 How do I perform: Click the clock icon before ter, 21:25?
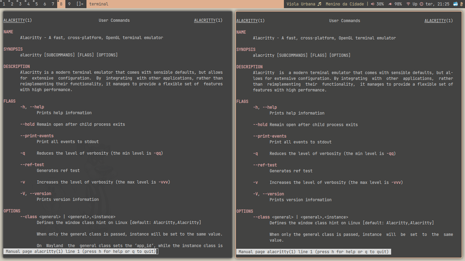[x=422, y=4]
